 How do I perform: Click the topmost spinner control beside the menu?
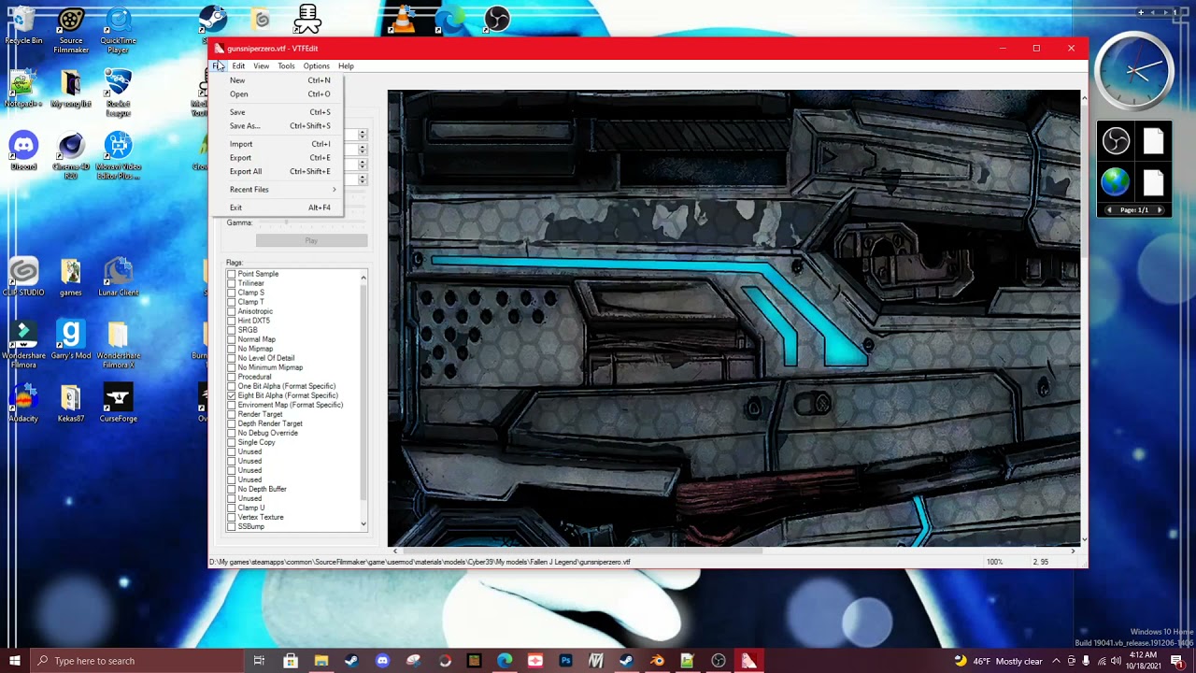click(363, 135)
